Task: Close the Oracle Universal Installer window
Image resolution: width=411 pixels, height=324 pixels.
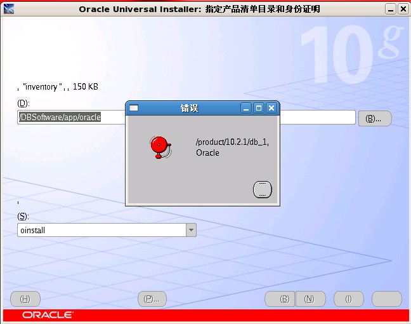Action: 403,10
